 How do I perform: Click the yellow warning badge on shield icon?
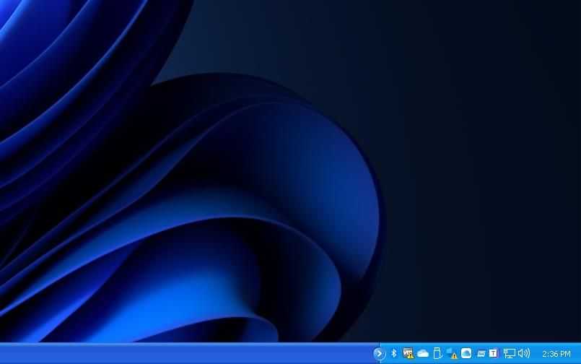pyautogui.click(x=455, y=356)
